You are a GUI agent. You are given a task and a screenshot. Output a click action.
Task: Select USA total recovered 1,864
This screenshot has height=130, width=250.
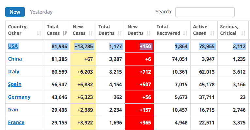(x=181, y=46)
